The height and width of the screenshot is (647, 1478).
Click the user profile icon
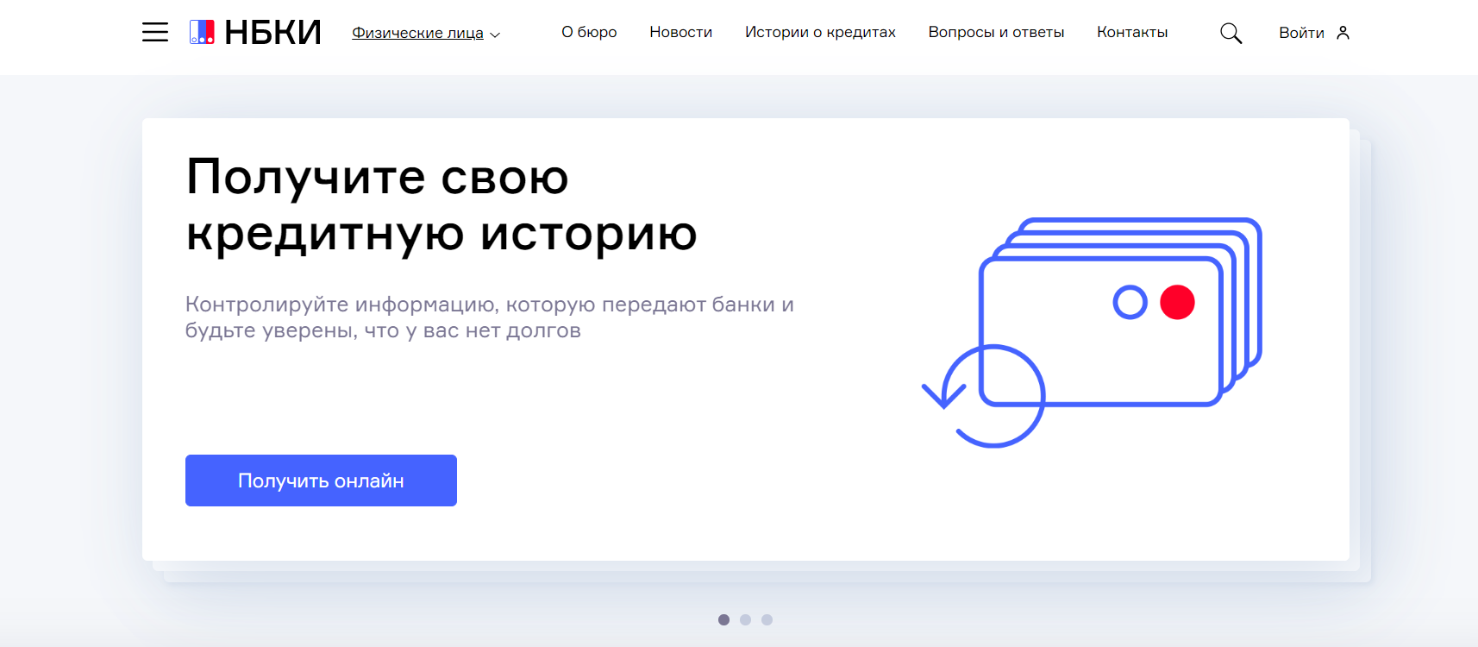click(x=1343, y=33)
